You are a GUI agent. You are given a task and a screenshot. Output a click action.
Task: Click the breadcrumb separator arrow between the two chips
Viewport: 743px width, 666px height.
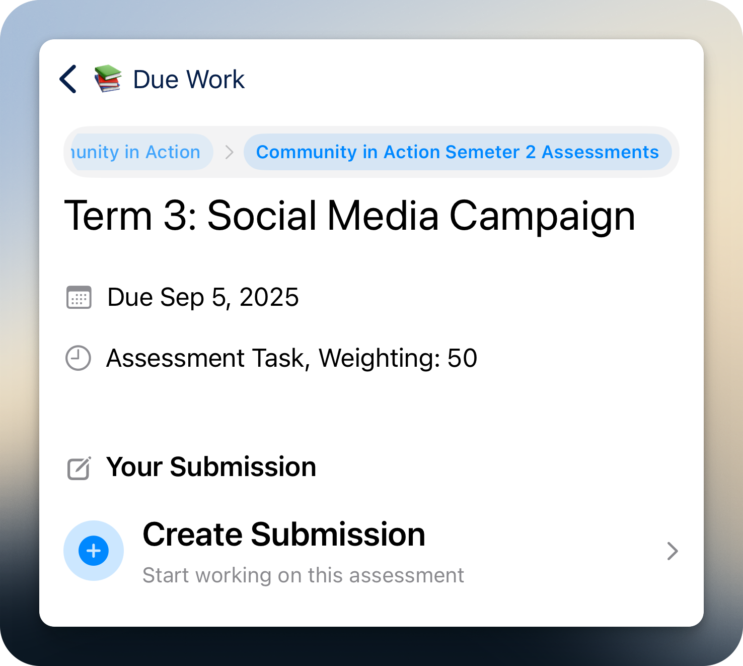230,152
